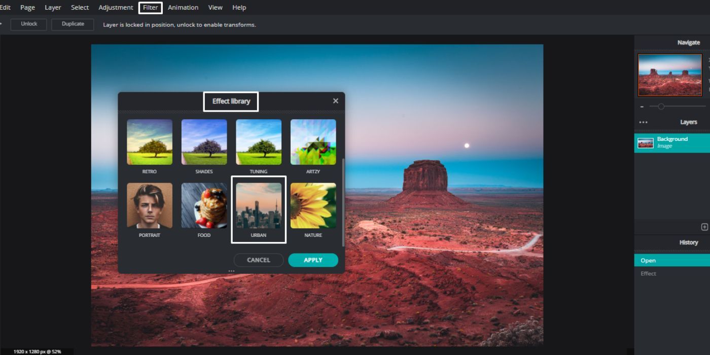Select the FOOD effect preset
The image size is (710, 355).
tap(204, 205)
